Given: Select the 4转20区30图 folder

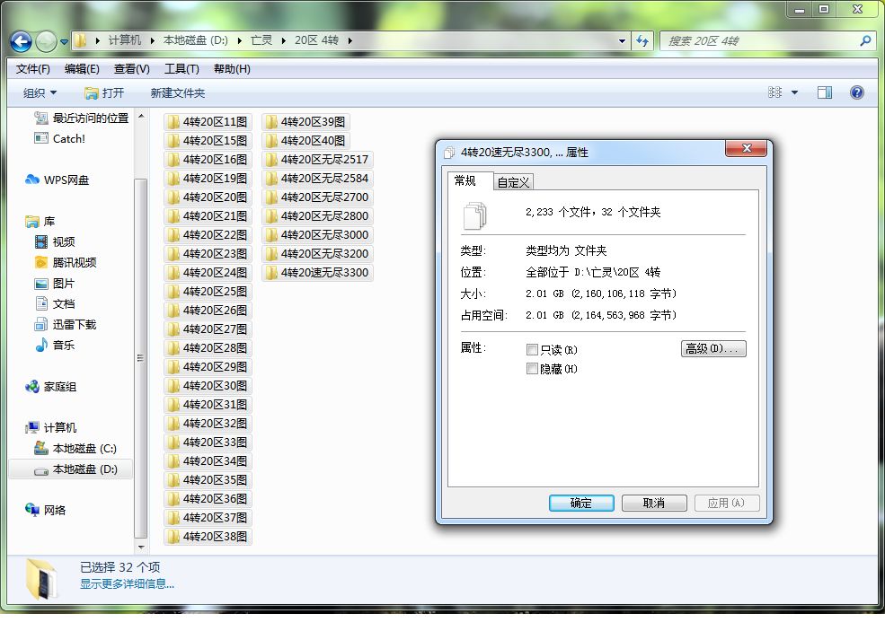Looking at the screenshot, I should point(208,386).
